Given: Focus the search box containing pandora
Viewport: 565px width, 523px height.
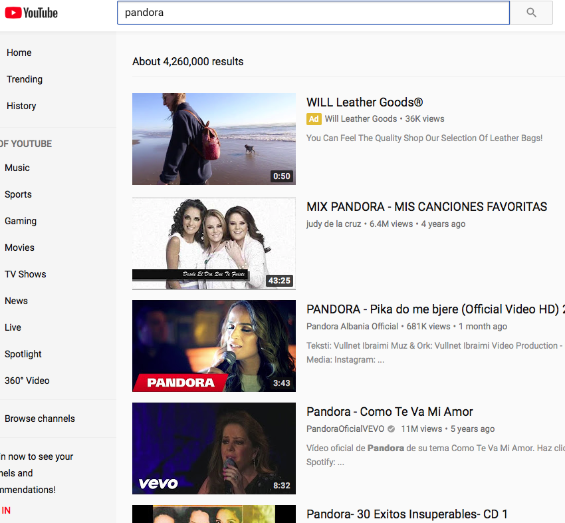Looking at the screenshot, I should coord(313,13).
